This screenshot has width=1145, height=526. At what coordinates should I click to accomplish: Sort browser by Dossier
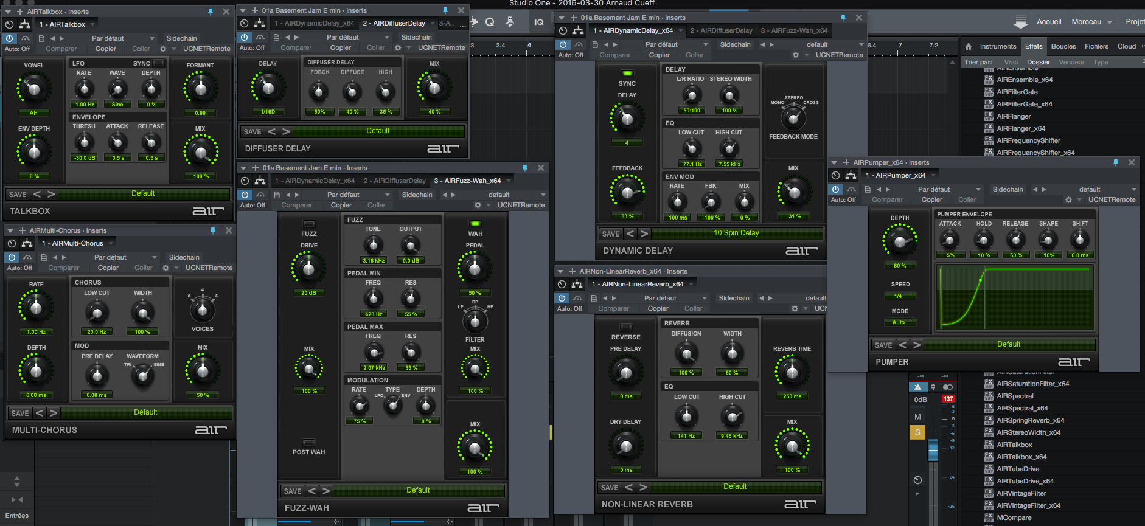1039,62
